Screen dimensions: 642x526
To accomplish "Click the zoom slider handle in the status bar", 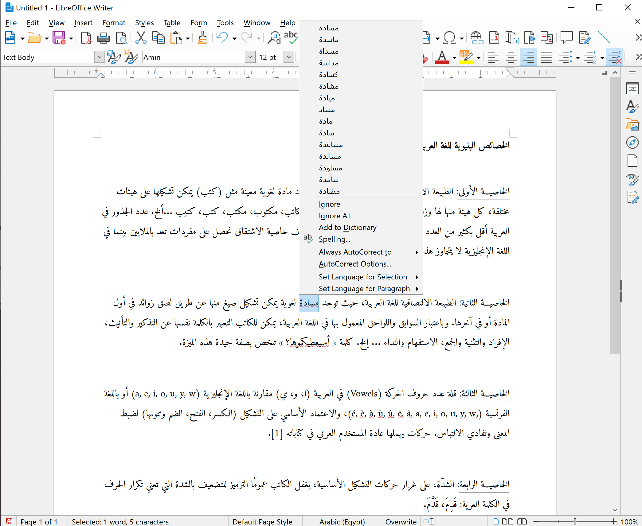I will point(575,521).
